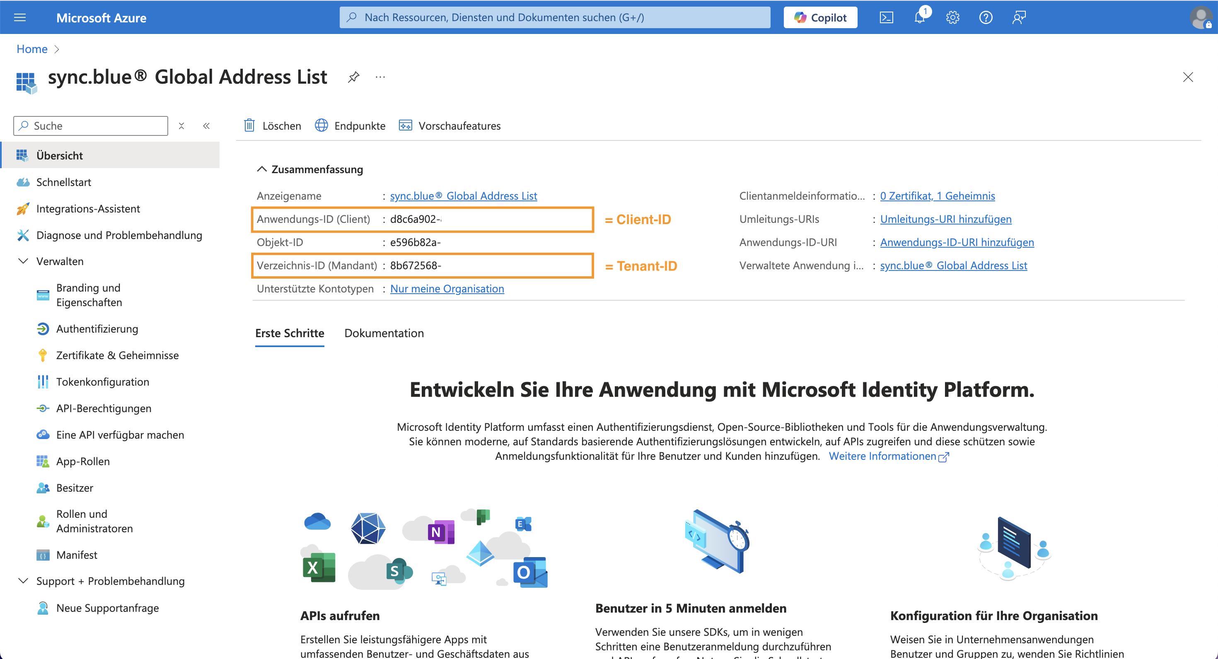The height and width of the screenshot is (659, 1218).
Task: Open Cloud Shell from the header
Action: pyautogui.click(x=886, y=17)
